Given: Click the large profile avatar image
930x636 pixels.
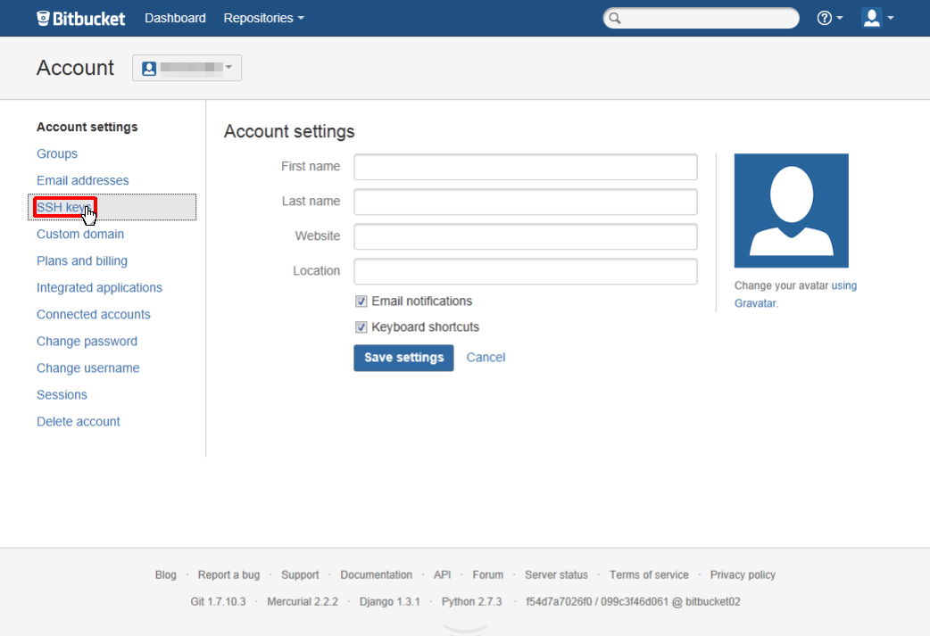Looking at the screenshot, I should 791,211.
